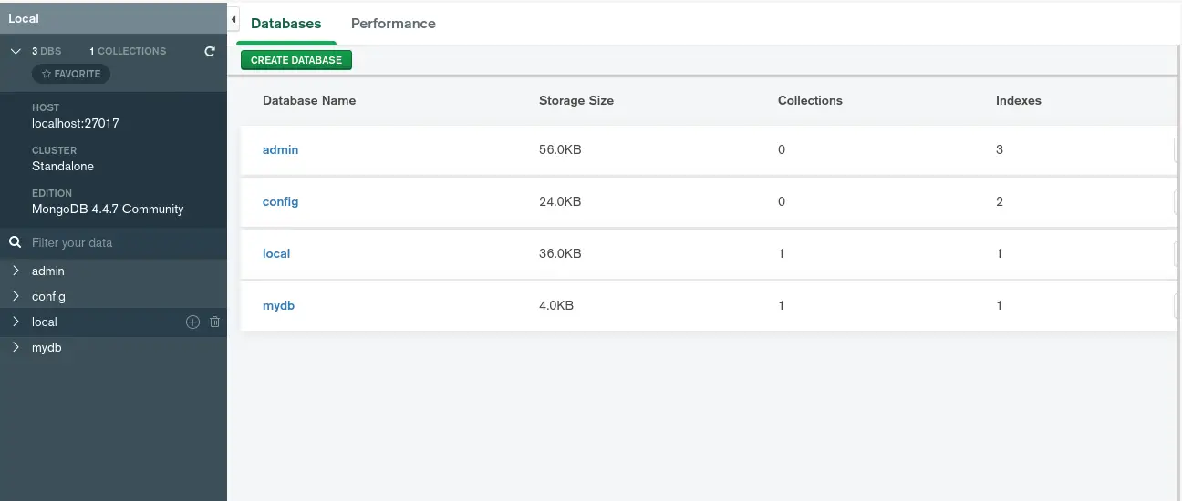Click the search magnifier icon in sidebar

click(15, 242)
